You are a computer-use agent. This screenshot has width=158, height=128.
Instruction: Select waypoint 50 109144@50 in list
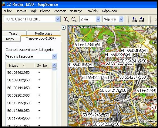[18, 88]
